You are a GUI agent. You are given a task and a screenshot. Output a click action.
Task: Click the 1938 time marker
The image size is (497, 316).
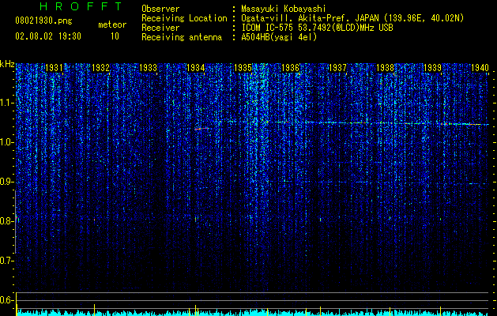pyautogui.click(x=385, y=67)
